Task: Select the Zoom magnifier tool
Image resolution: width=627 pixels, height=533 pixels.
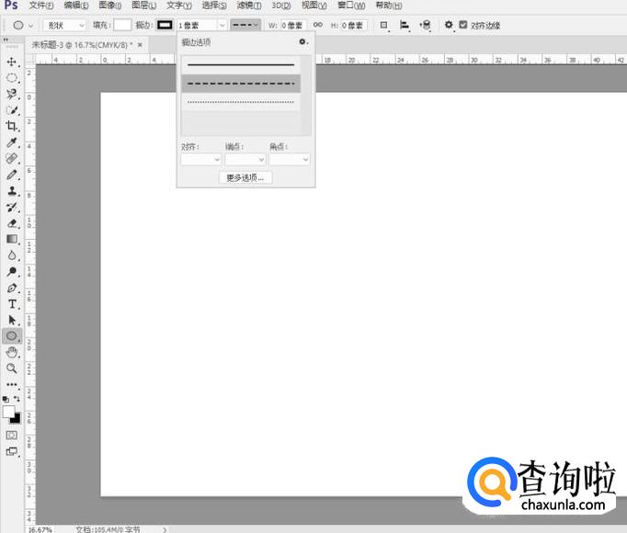Action: tap(12, 368)
